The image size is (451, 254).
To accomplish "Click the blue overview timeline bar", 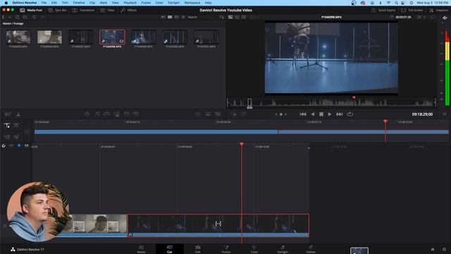I will click(241, 132).
